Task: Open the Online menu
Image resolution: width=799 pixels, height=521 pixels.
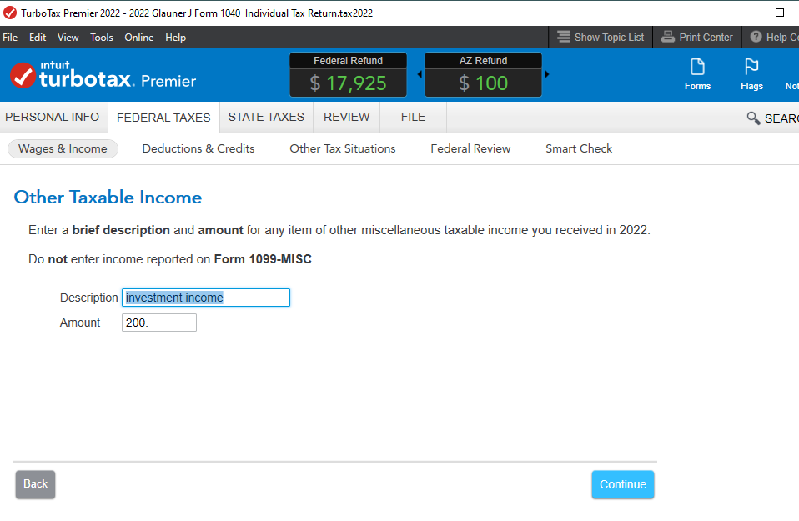Action: [139, 38]
